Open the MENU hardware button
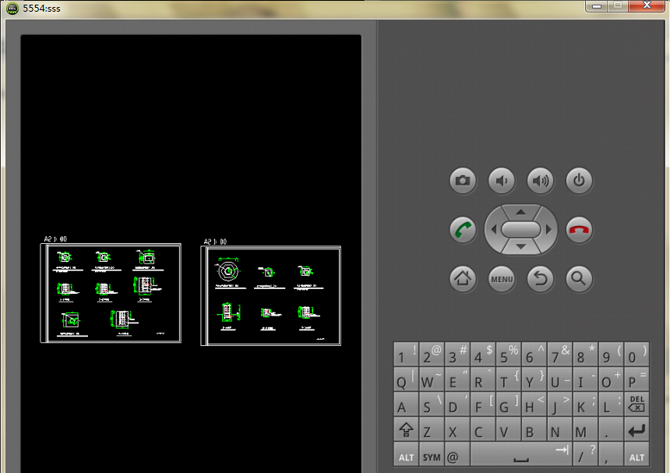This screenshot has width=670, height=473. click(502, 278)
